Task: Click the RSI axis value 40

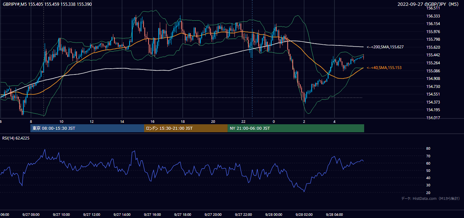Action: click(x=428, y=178)
